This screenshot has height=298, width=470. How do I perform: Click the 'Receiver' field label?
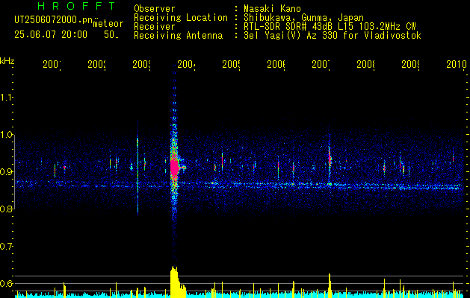155,27
